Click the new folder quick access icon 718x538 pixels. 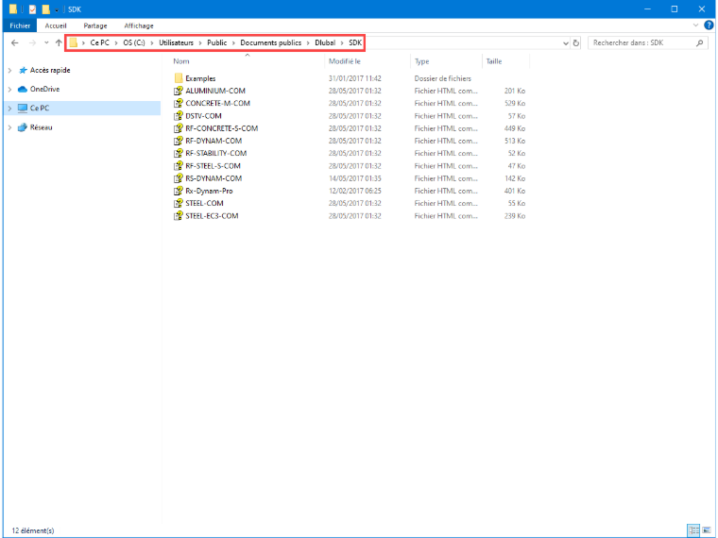(x=45, y=9)
